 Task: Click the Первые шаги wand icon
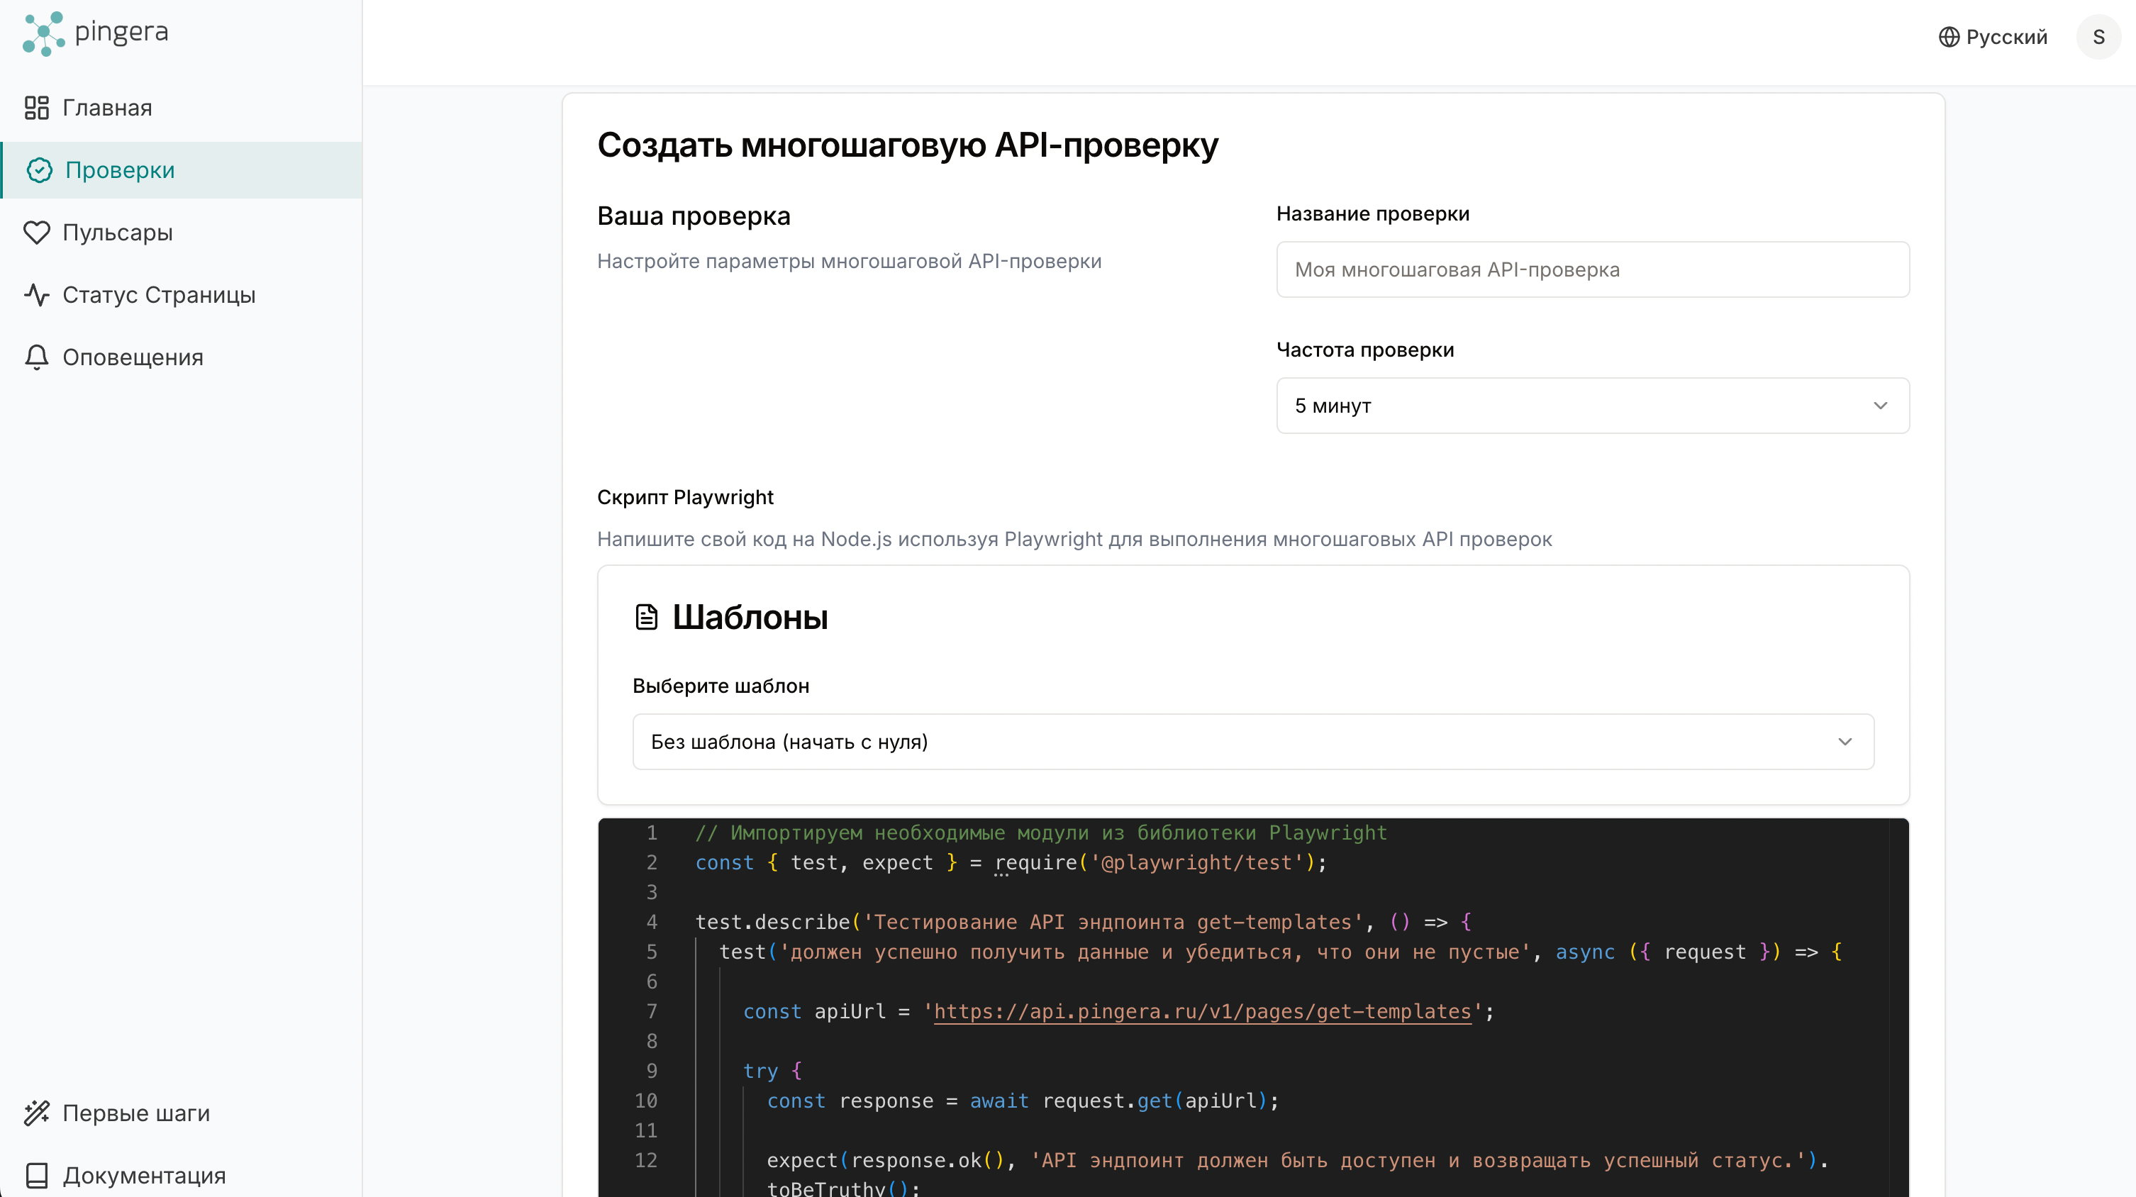[x=36, y=1113]
